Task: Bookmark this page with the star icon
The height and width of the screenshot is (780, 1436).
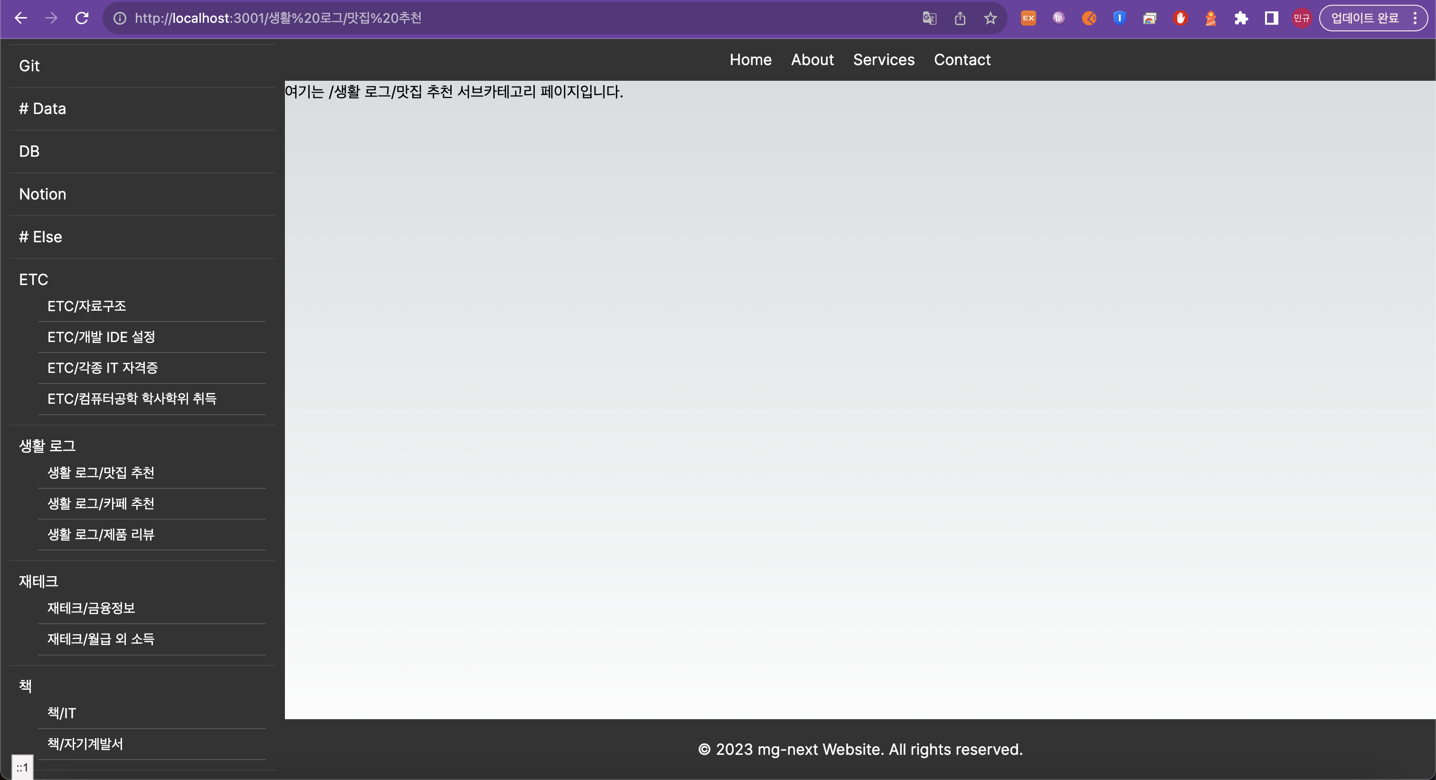Action: (x=990, y=19)
